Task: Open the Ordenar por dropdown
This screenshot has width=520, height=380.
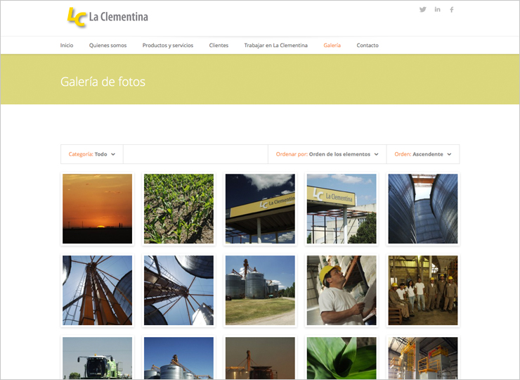Action: click(x=327, y=154)
